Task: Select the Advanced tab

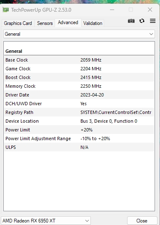Action: [68, 22]
